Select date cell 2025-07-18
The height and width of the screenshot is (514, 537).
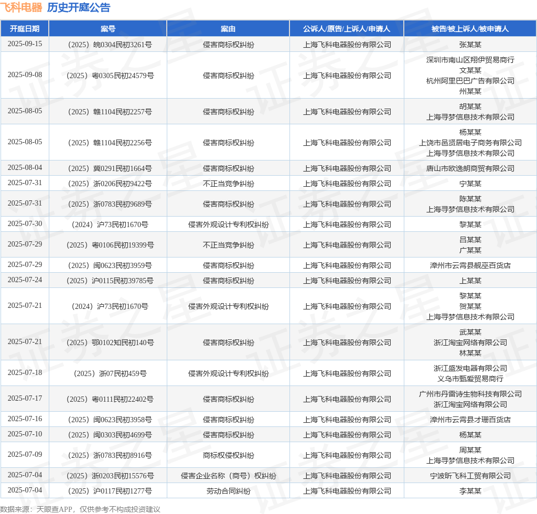pyautogui.click(x=25, y=372)
